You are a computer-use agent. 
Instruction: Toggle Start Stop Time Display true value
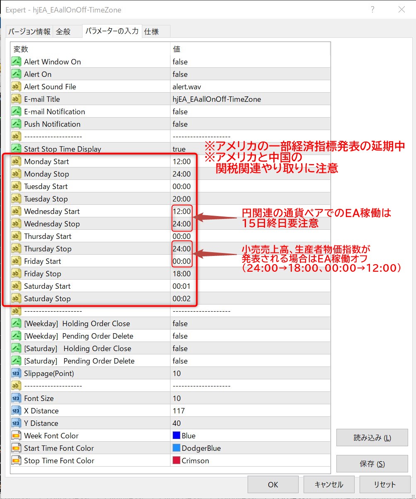179,149
